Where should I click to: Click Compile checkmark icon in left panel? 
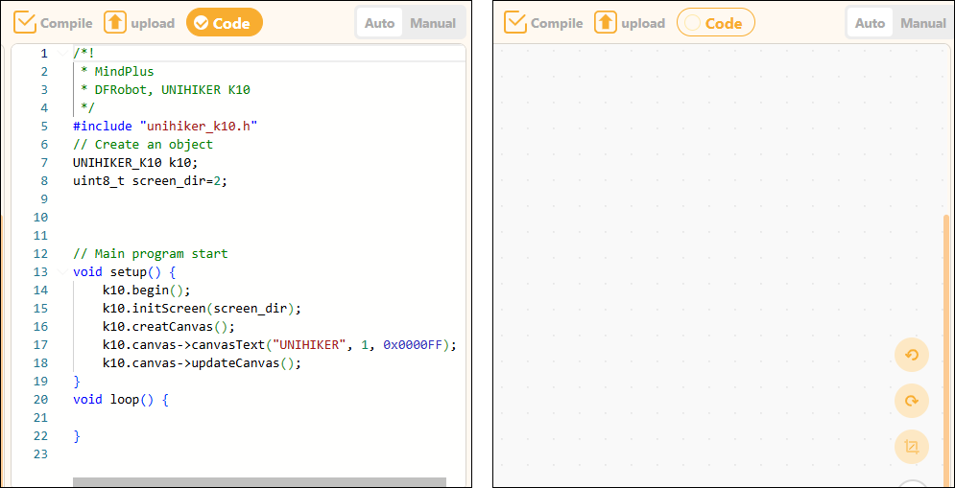coord(25,23)
